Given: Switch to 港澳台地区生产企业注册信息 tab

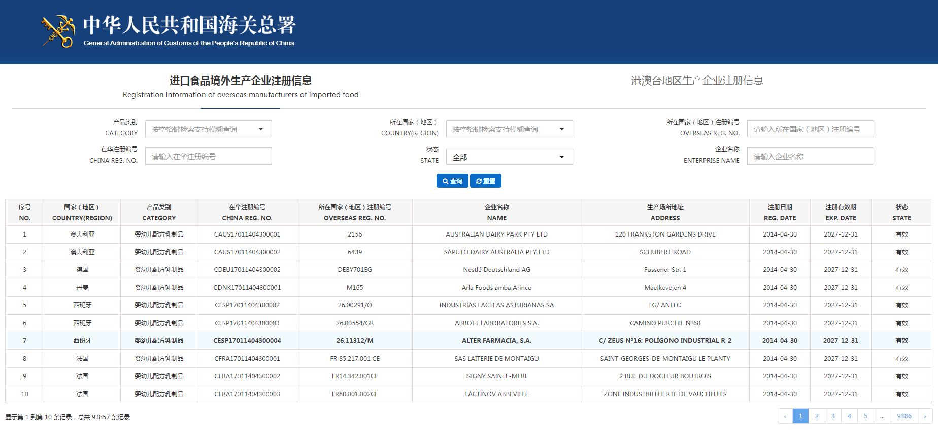Looking at the screenshot, I should tap(697, 81).
